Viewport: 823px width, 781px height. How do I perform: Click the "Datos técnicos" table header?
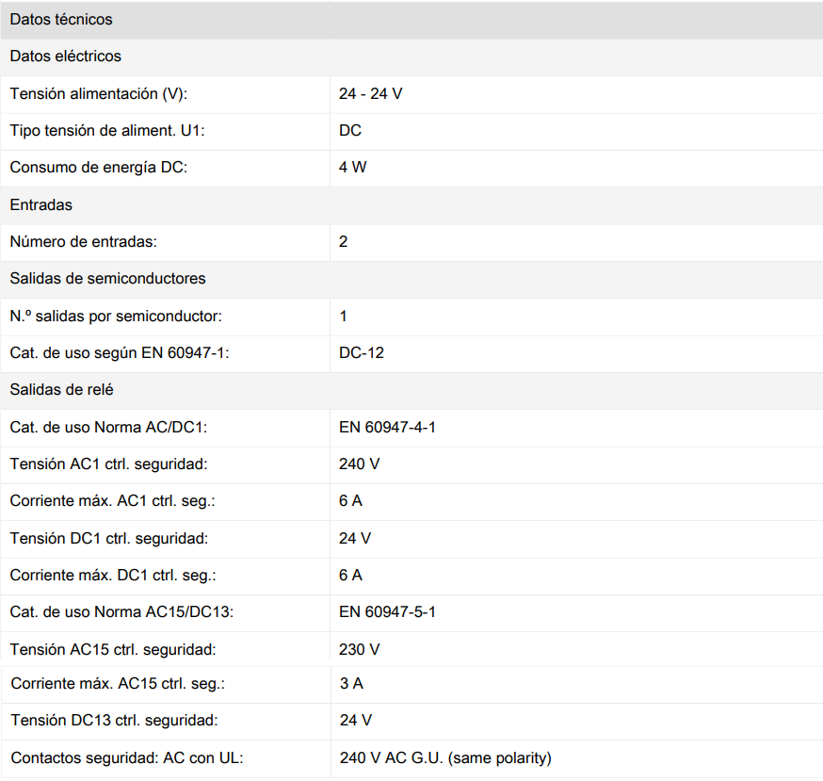[x=61, y=19]
